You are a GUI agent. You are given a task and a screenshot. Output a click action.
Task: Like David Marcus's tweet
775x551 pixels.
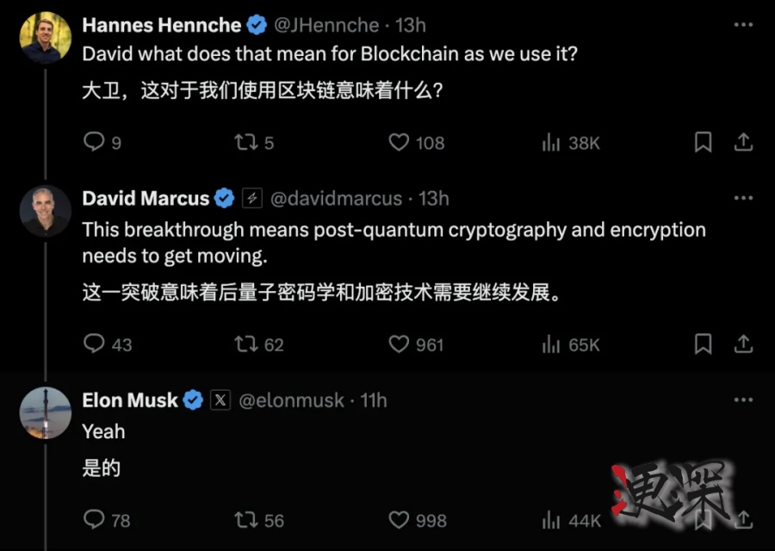click(x=399, y=344)
